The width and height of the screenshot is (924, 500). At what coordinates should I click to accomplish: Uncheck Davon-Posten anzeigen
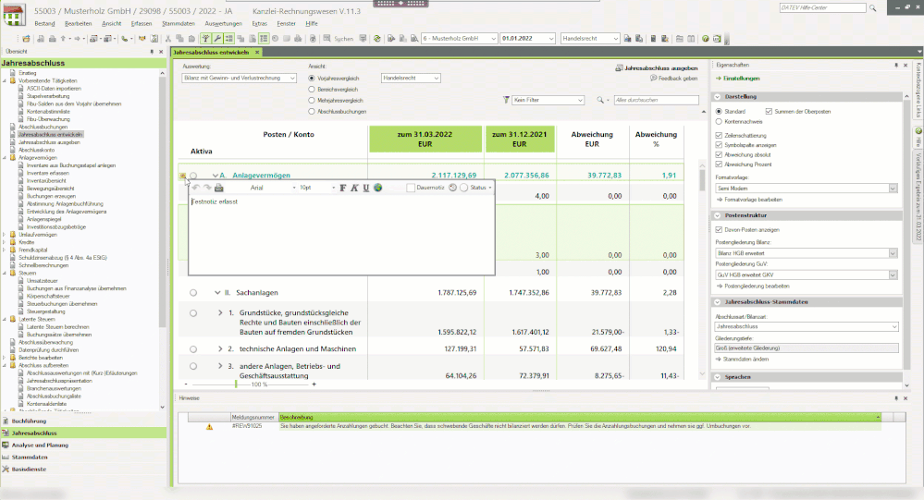point(719,230)
